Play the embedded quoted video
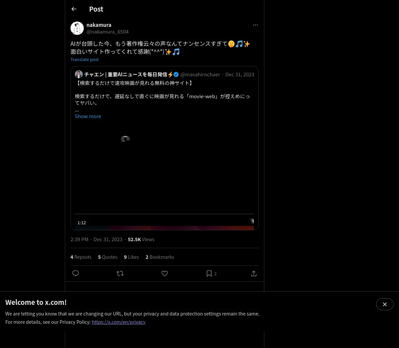399x348 pixels. coord(165,173)
